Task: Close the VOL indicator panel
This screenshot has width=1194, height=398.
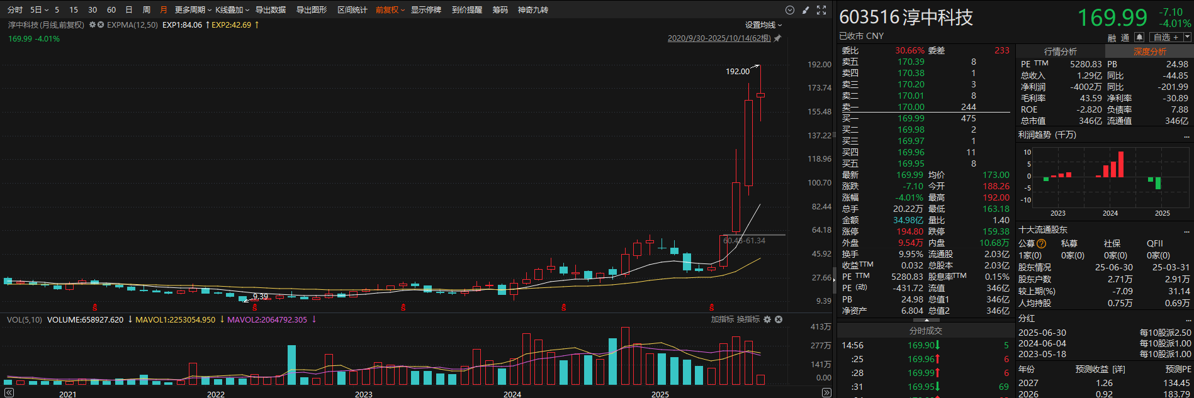Action: (779, 319)
